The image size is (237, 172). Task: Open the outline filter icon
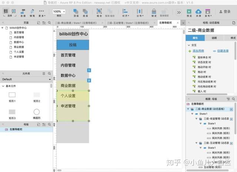click(x=228, y=99)
